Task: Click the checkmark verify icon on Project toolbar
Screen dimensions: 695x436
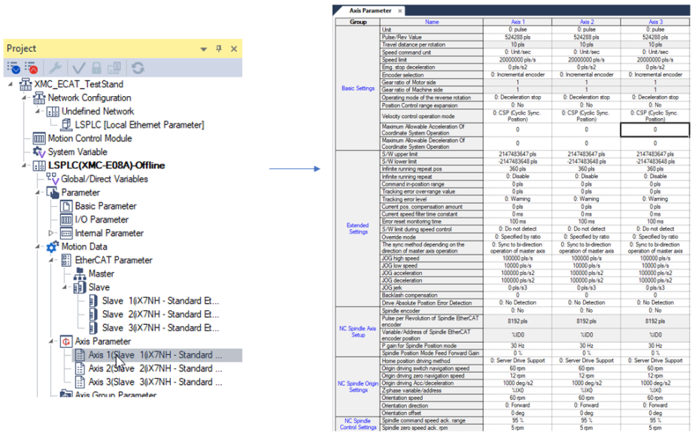Action: point(78,67)
